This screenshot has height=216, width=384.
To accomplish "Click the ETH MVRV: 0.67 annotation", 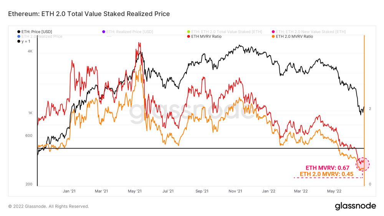I will click(x=328, y=168).
